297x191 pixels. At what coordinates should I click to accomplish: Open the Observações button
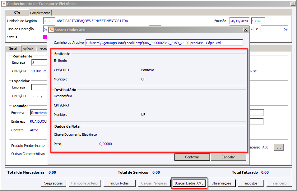coord(221,183)
